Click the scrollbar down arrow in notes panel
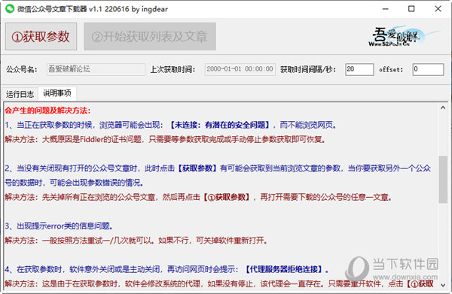 click(x=443, y=285)
